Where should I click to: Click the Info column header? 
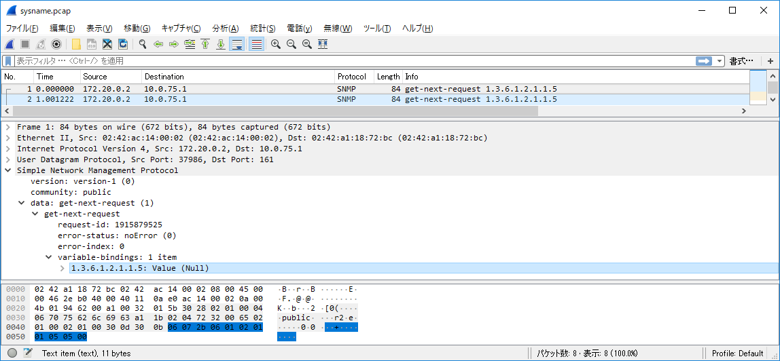(576, 77)
